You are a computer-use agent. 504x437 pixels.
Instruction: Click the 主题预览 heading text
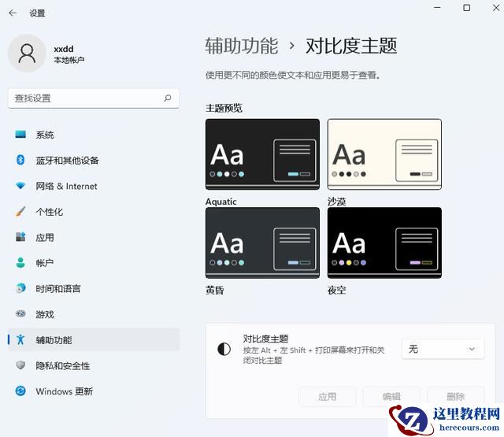pyautogui.click(x=224, y=108)
